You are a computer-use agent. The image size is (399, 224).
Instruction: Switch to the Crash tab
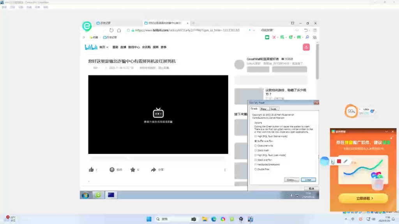[x=254, y=109]
